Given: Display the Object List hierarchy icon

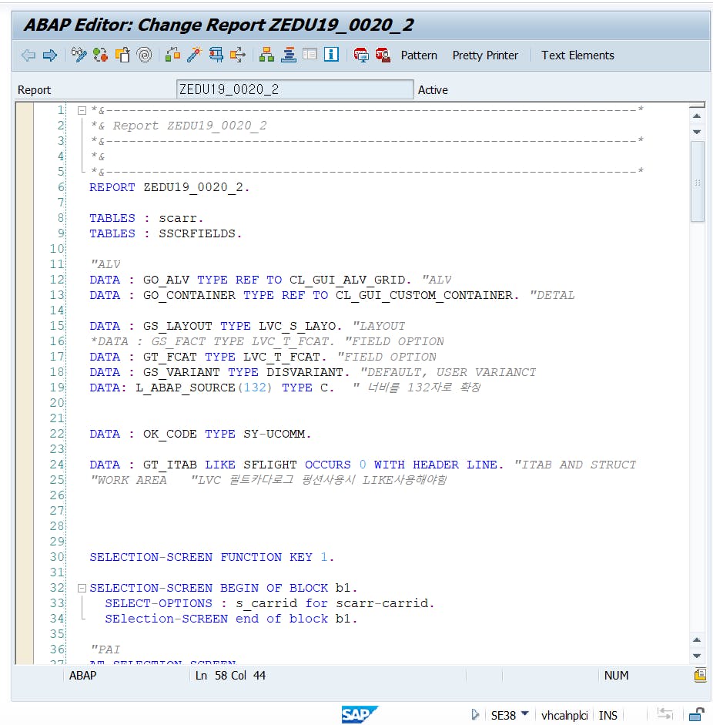Looking at the screenshot, I should 266,55.
